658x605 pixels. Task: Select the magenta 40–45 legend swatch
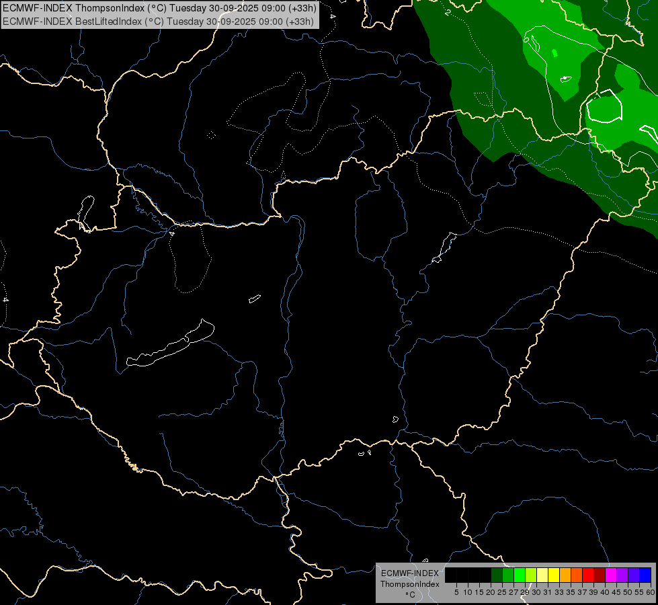[x=611, y=575]
